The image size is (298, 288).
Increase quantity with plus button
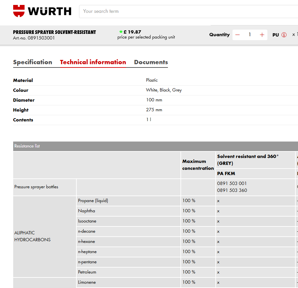tap(262, 35)
